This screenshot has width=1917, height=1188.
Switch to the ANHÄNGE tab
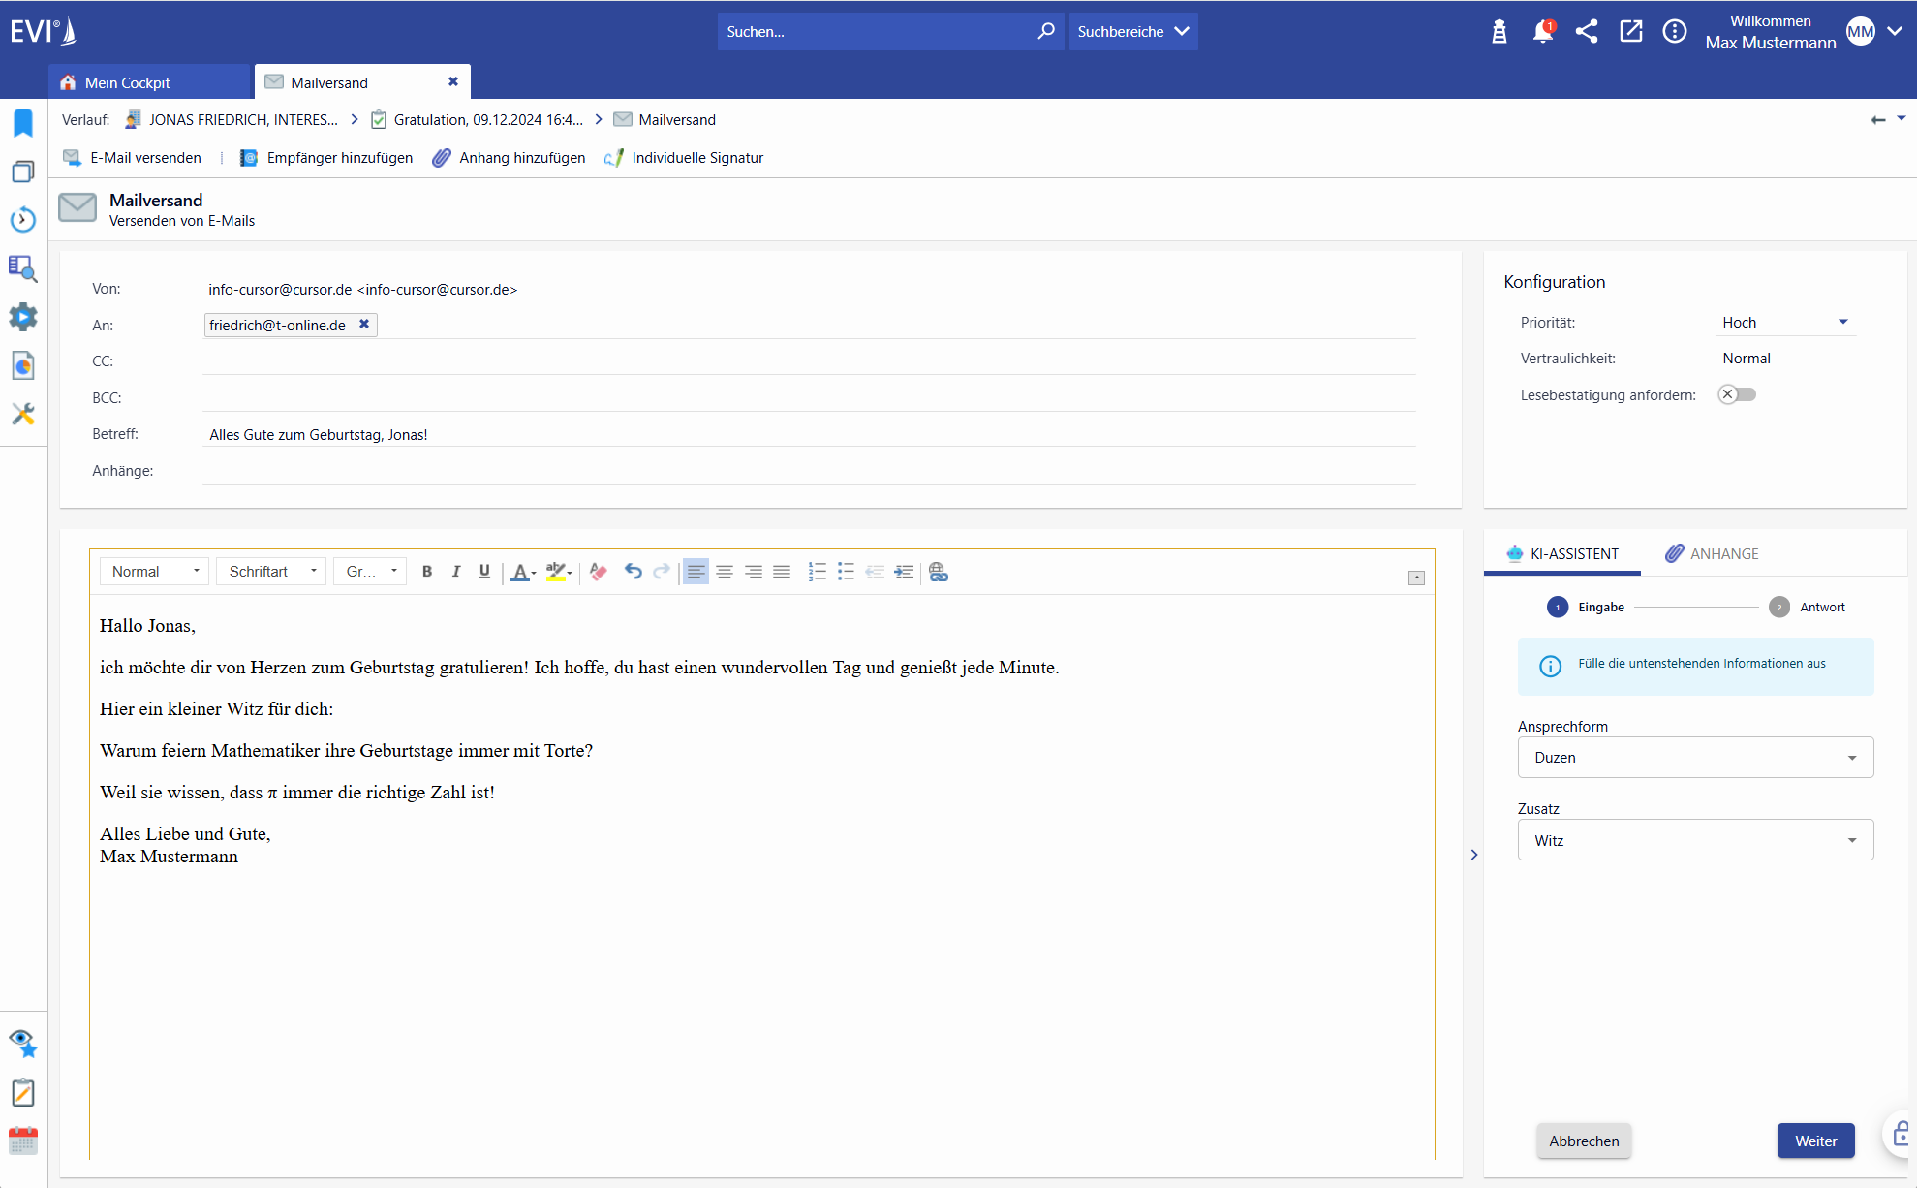tap(1712, 554)
